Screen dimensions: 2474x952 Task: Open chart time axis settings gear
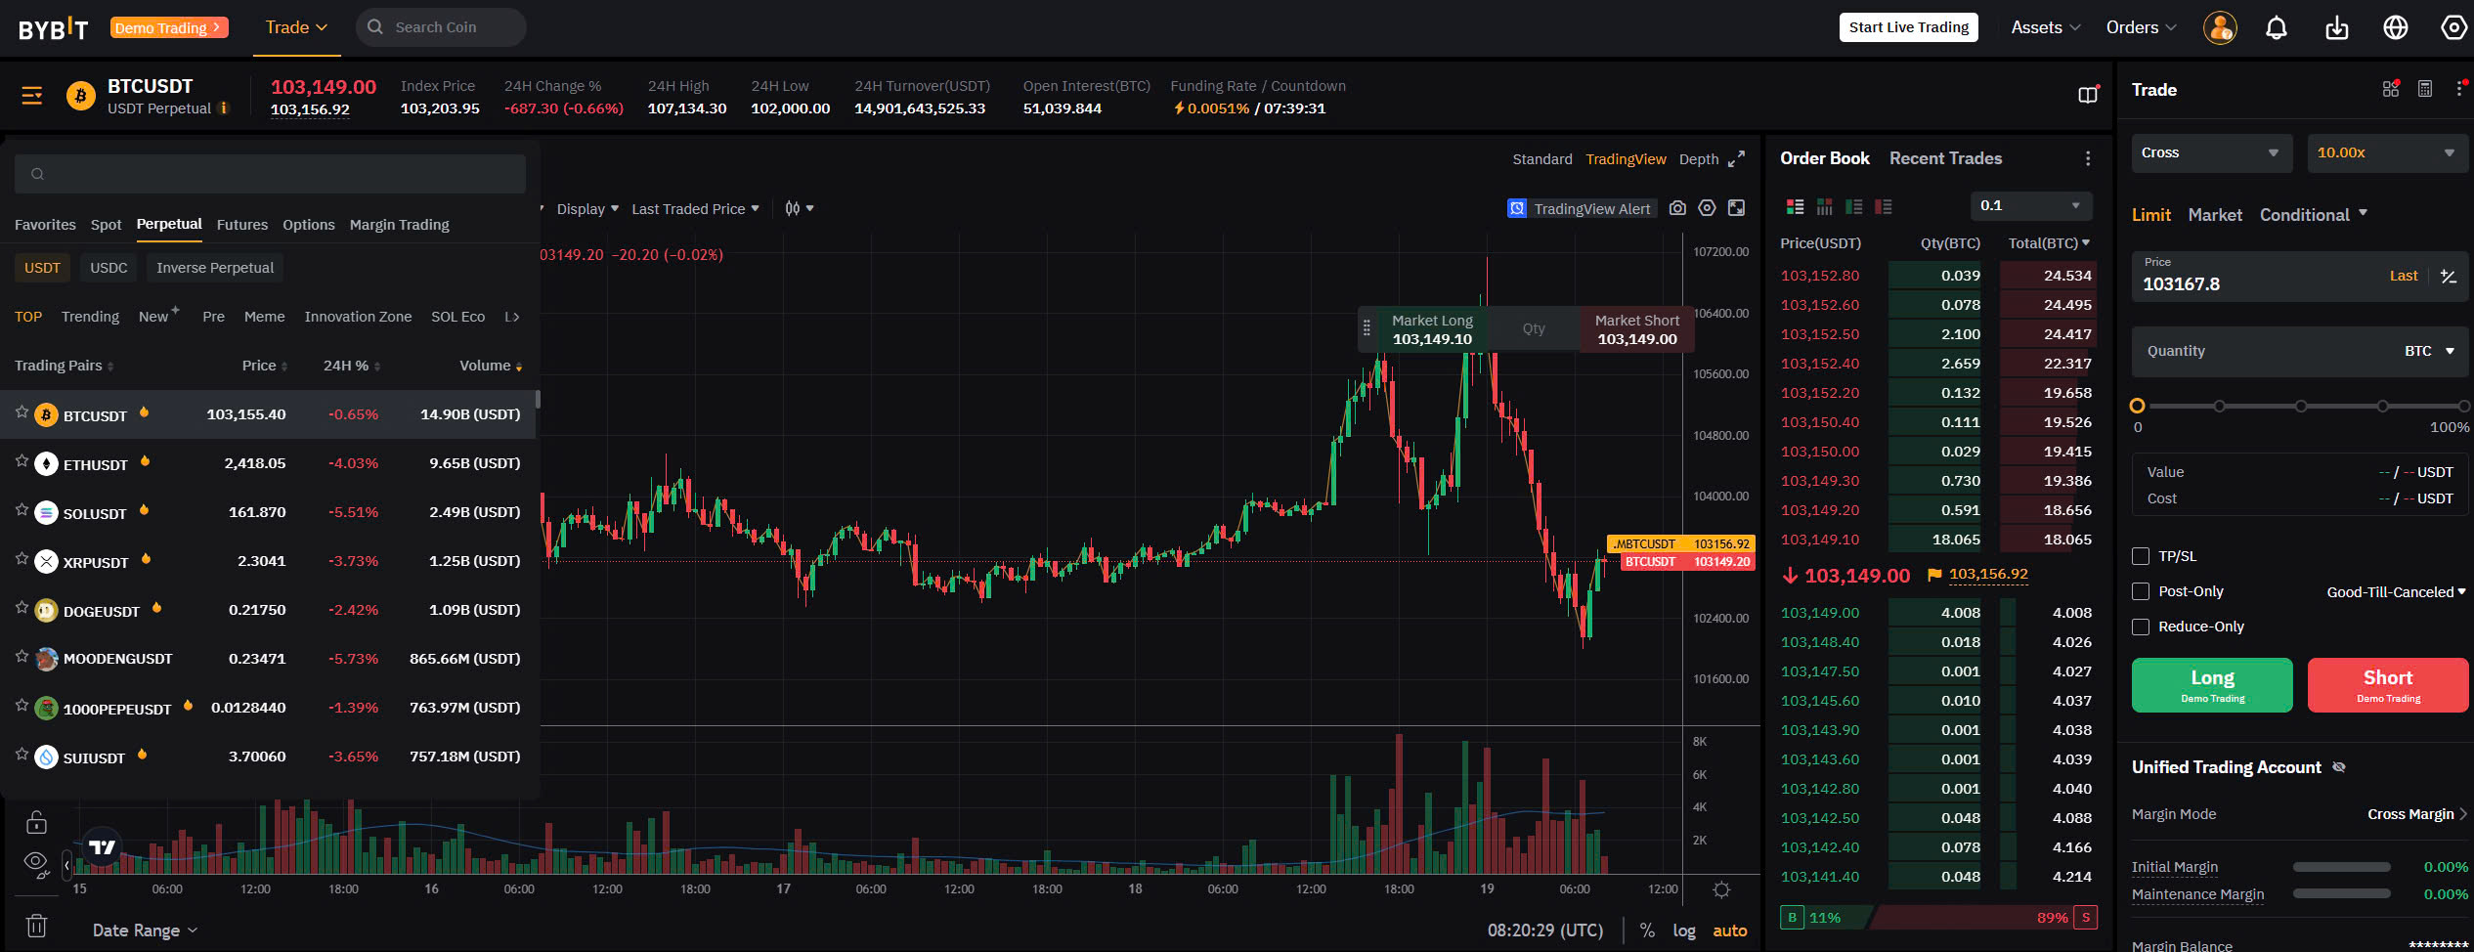[1721, 889]
